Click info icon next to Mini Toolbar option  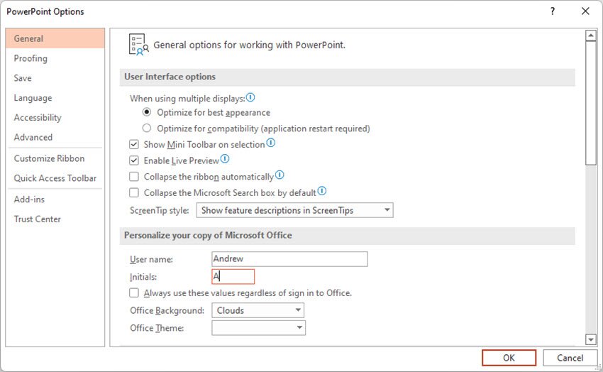(x=270, y=143)
